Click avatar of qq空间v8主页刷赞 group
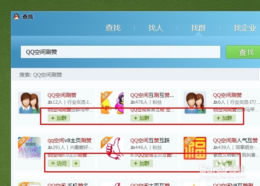 (x=29, y=148)
